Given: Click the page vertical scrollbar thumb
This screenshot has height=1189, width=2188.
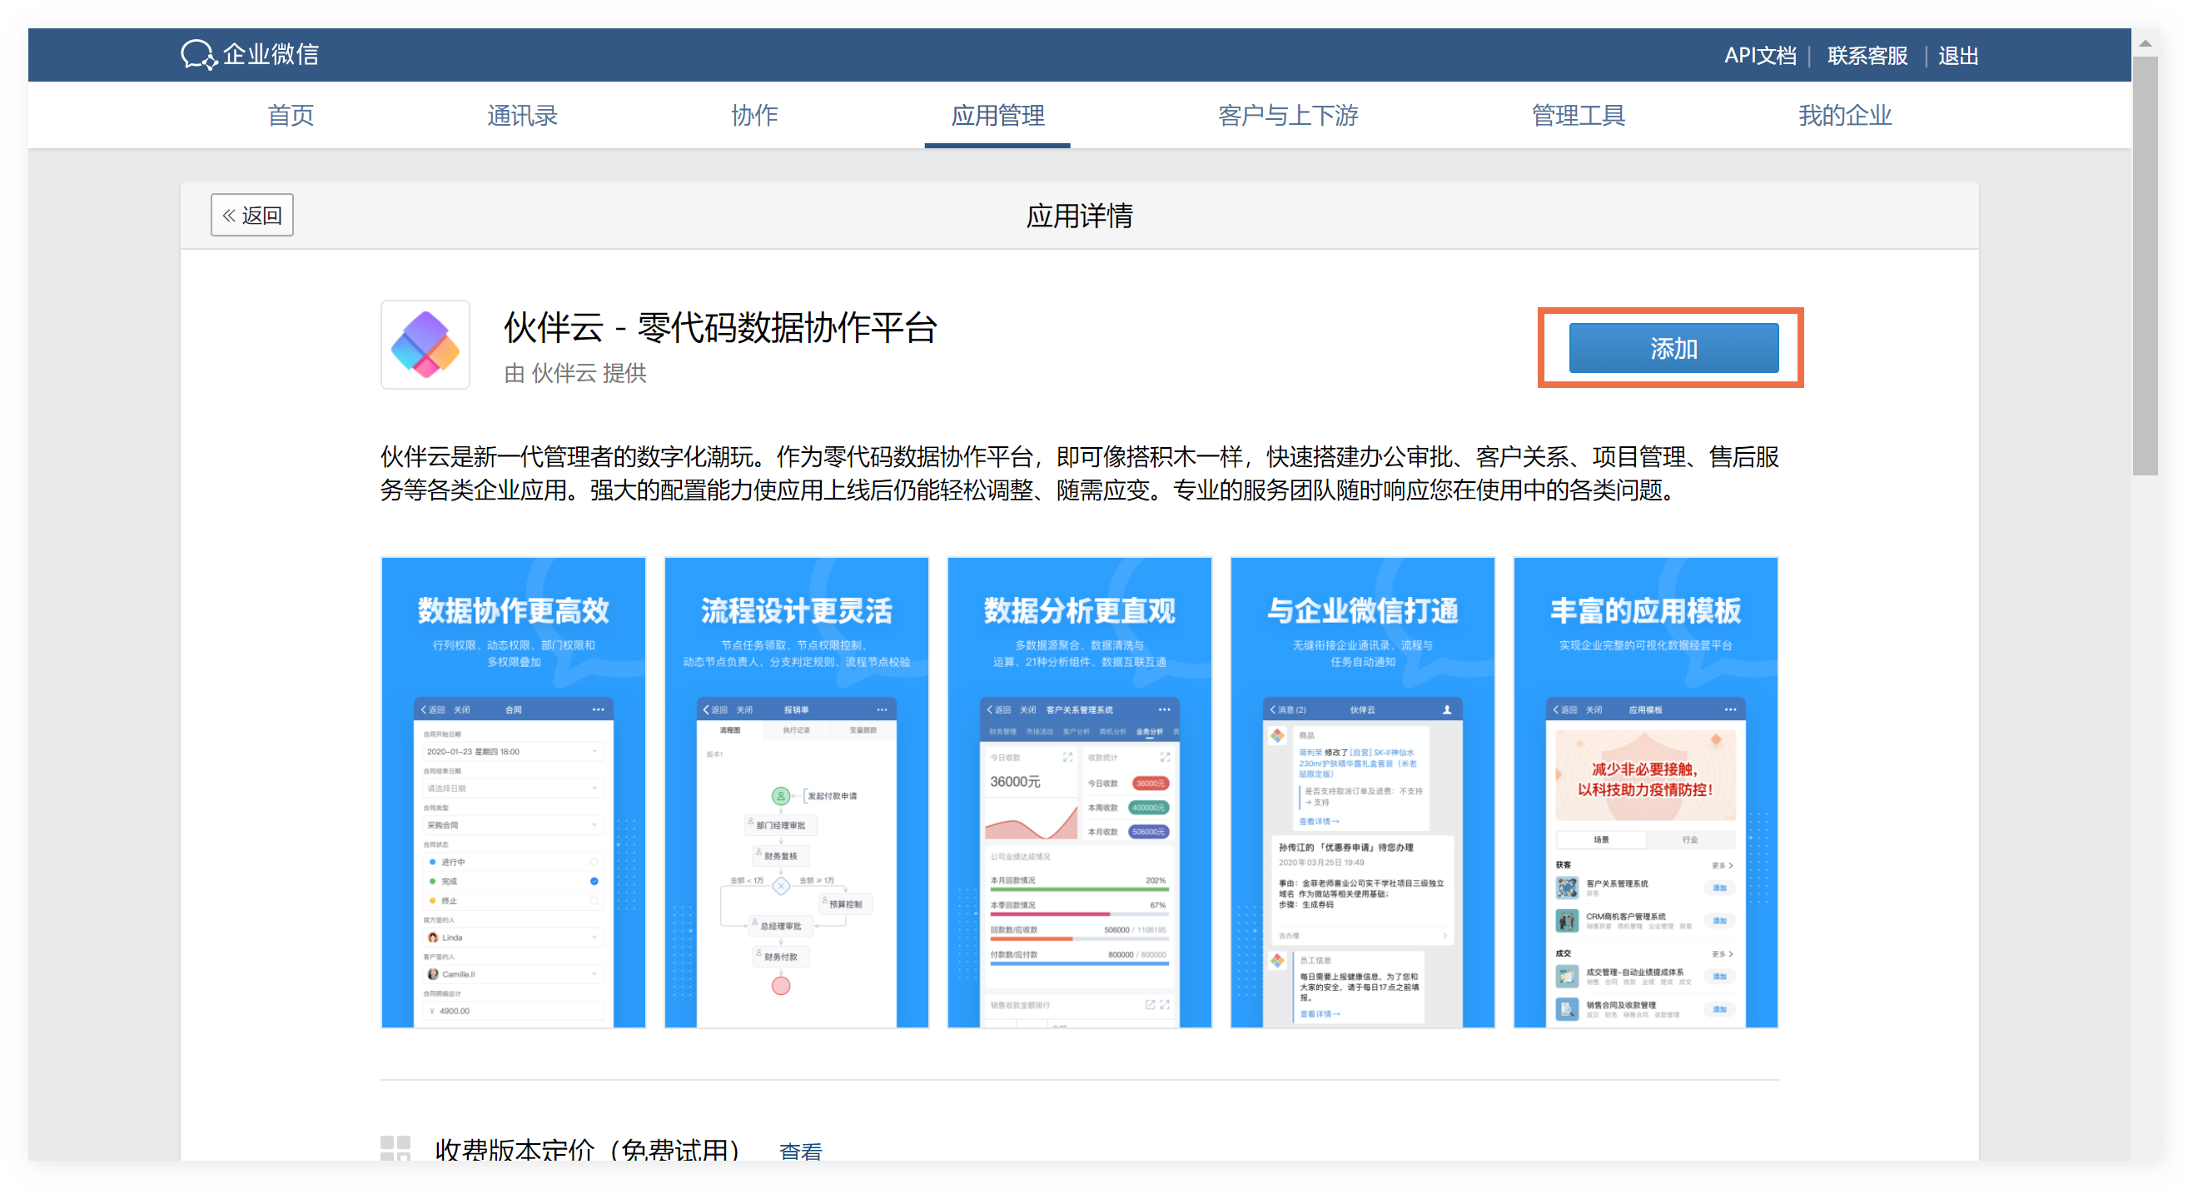Looking at the screenshot, I should click(x=2145, y=266).
